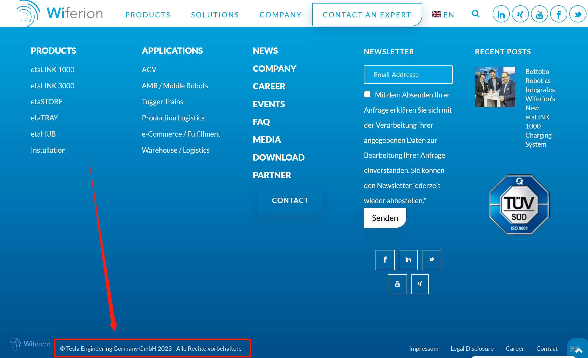Open EVENTS footer link

[x=269, y=104]
